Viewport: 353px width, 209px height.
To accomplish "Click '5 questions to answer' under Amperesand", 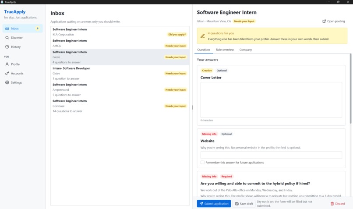I will point(67,95).
